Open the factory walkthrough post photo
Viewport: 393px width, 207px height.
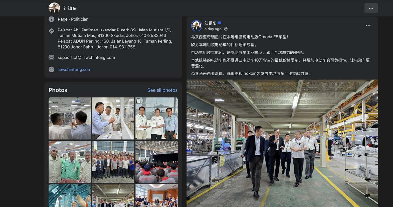point(282,143)
